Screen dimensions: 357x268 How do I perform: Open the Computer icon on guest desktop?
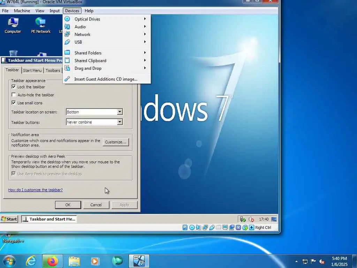click(x=13, y=25)
